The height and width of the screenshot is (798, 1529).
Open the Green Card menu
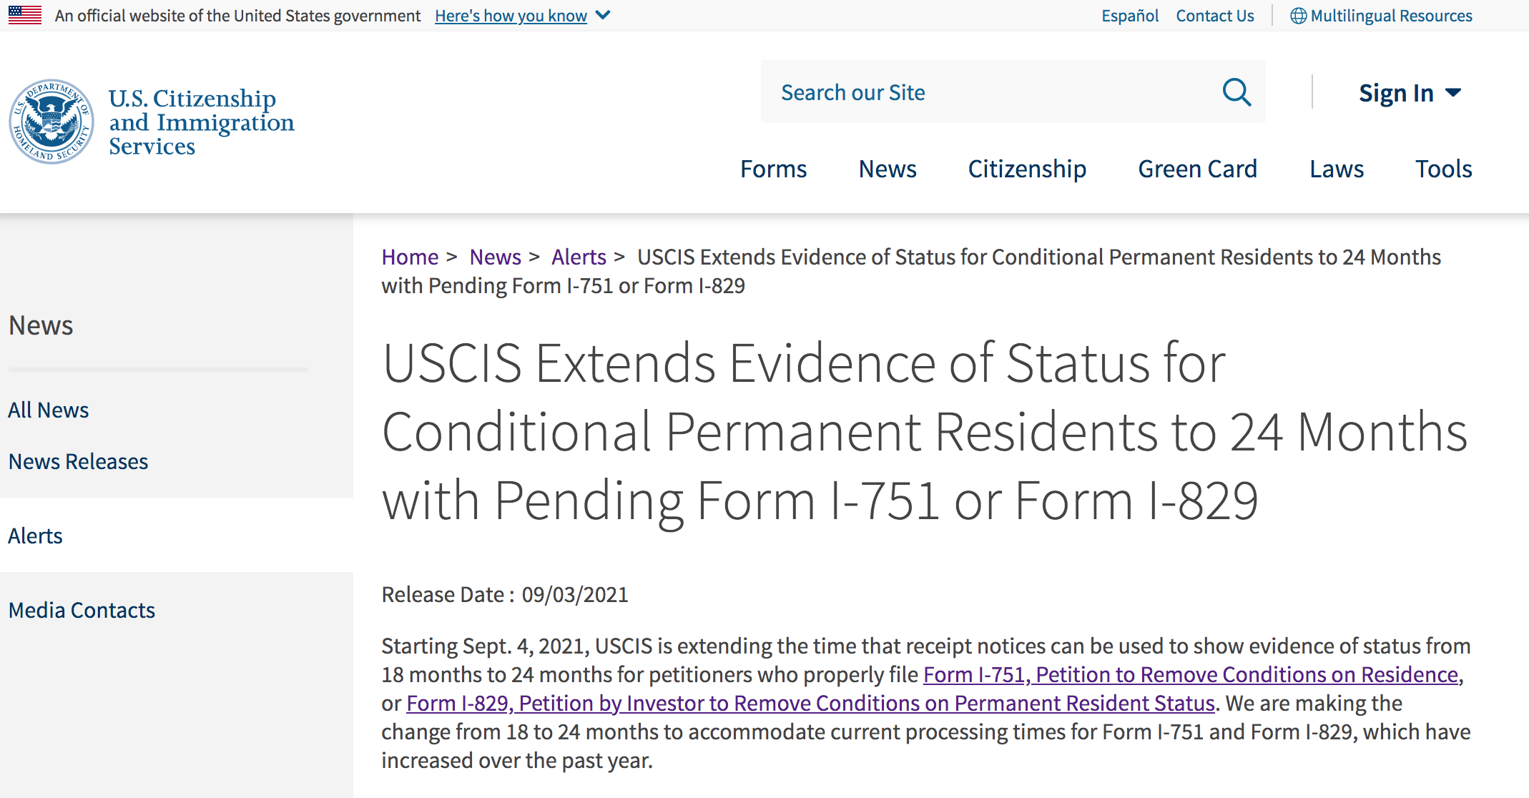(x=1198, y=169)
